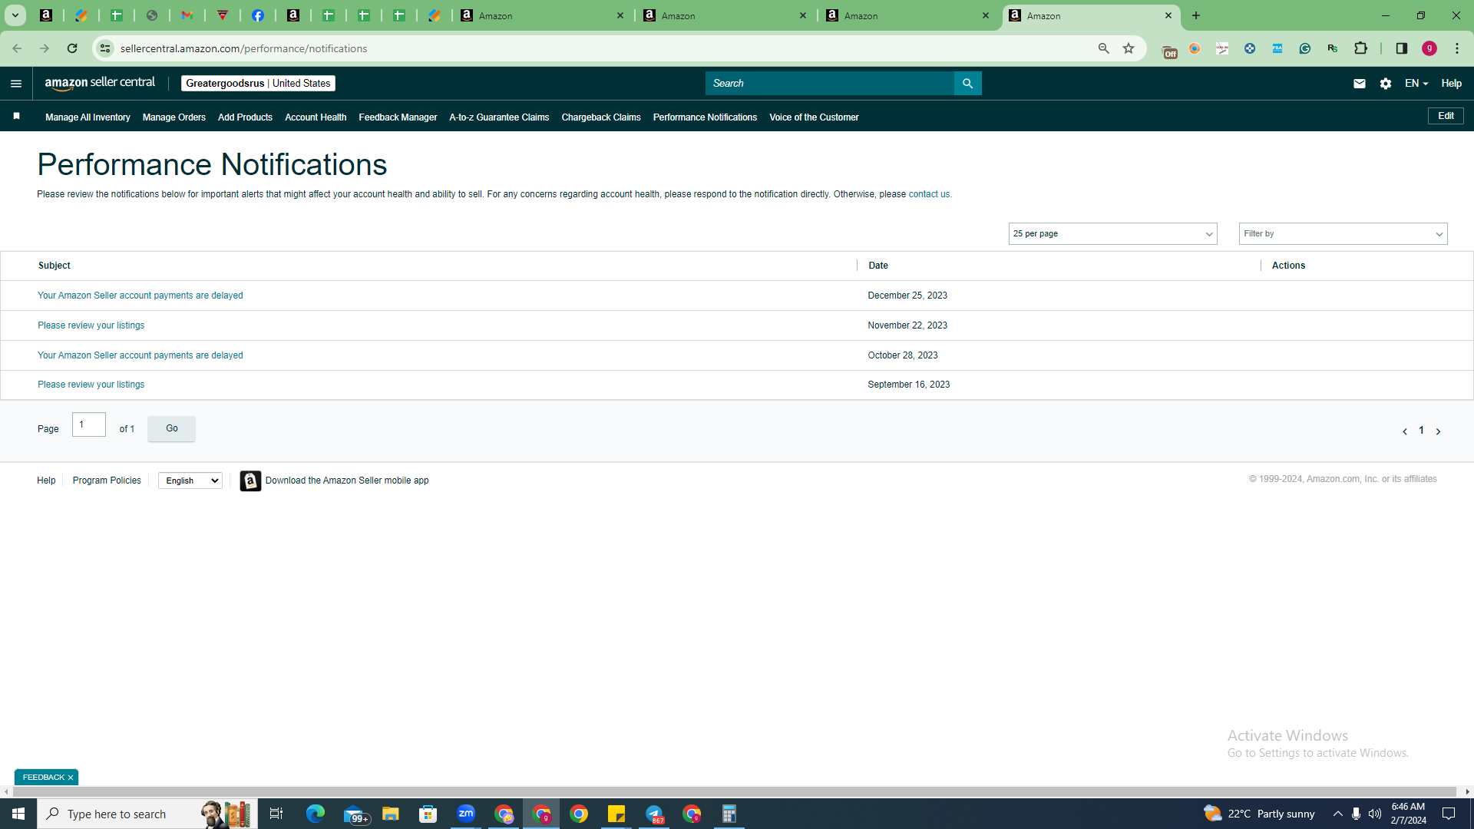Toggle the browser side panel icon

pos(1401,48)
